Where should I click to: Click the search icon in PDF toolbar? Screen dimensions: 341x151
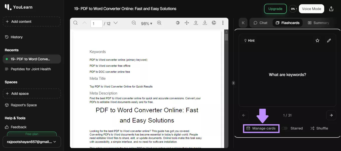(x=75, y=23)
